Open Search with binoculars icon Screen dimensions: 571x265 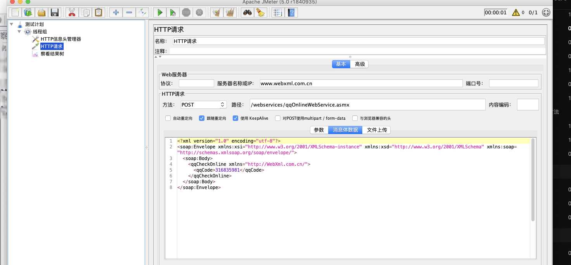247,12
